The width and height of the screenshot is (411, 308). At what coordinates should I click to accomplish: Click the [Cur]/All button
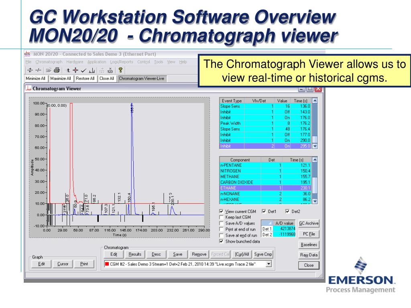coord(242,254)
